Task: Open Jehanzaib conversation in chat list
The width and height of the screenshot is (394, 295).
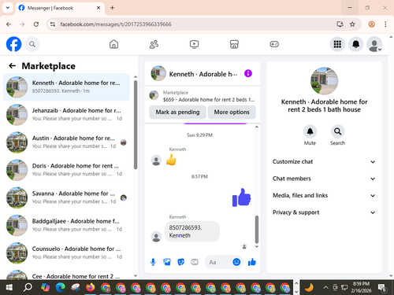Action: pos(66,115)
